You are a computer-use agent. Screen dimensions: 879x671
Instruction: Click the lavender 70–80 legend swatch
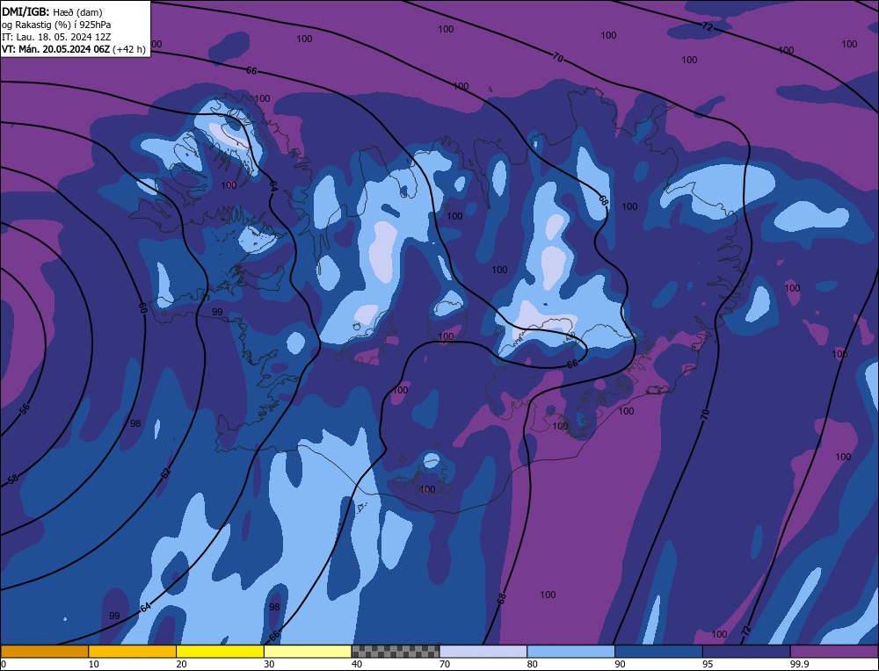point(483,652)
